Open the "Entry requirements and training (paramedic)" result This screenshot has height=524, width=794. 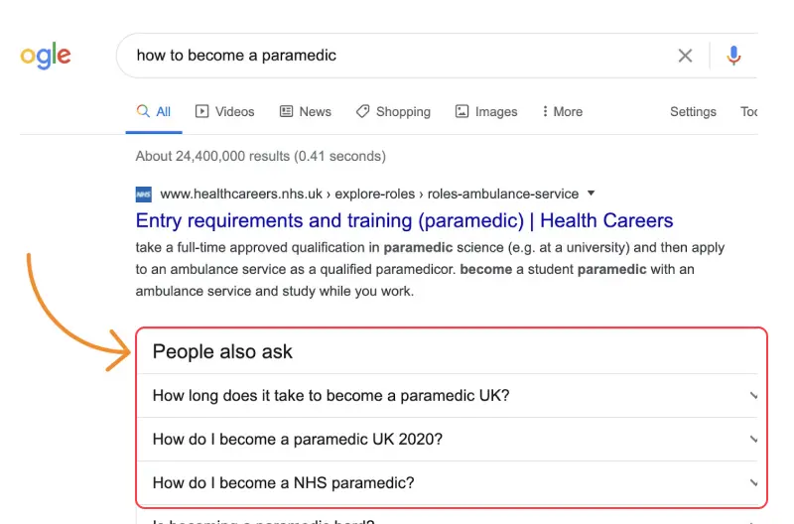404,220
